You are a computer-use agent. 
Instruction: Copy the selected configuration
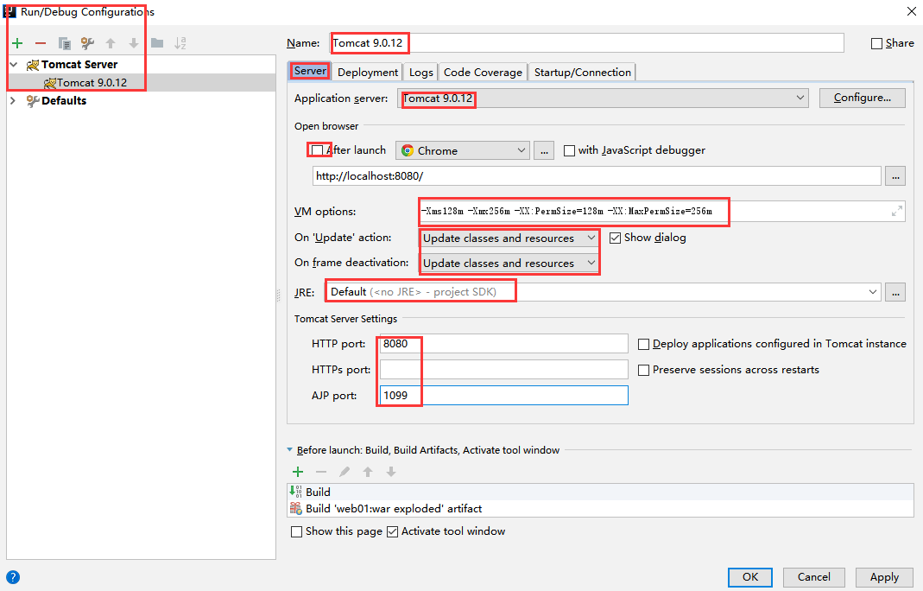tap(64, 43)
